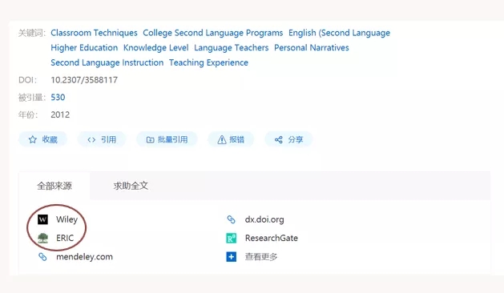Click the Classroom Techniques keyword
The image size is (504, 293).
94,33
